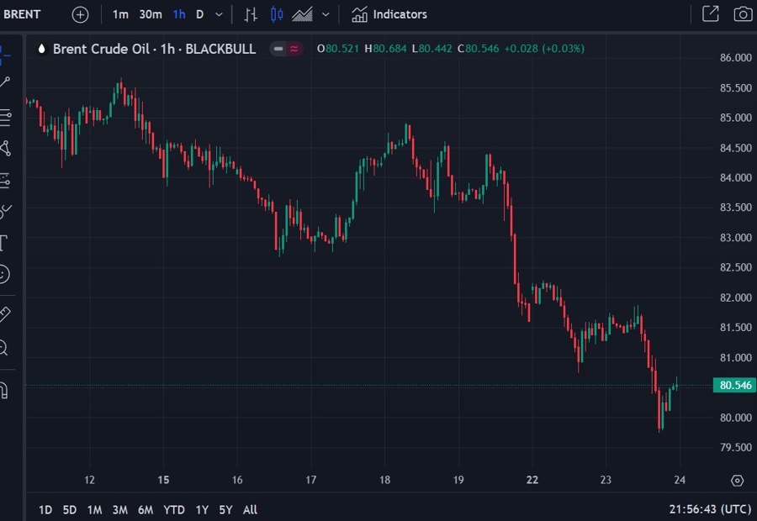Screen dimensions: 757x521
Task: Open chart axis settings gear icon
Action: click(737, 481)
